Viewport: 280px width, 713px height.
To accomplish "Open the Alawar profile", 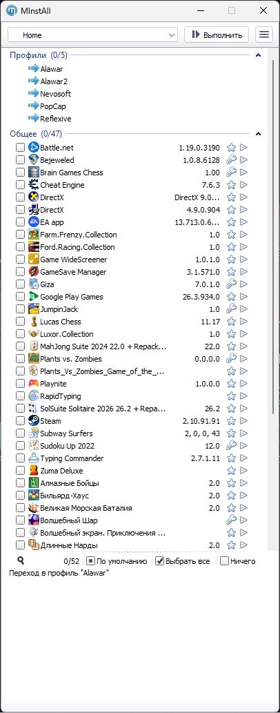I will [51, 69].
